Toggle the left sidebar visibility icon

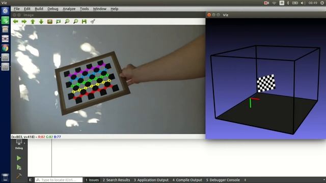click(x=31, y=180)
